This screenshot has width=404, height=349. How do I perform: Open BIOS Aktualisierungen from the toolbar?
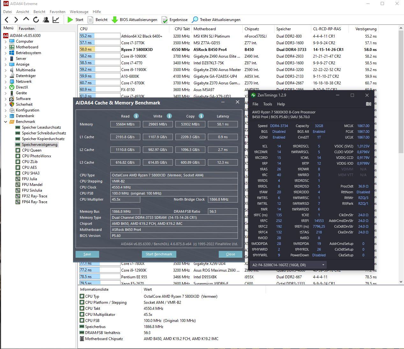tap(134, 20)
